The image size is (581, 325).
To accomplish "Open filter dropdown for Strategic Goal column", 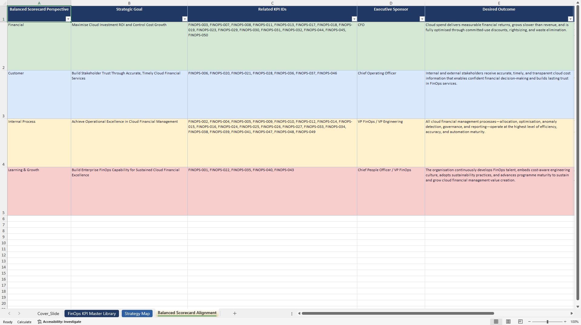I will coord(185,19).
